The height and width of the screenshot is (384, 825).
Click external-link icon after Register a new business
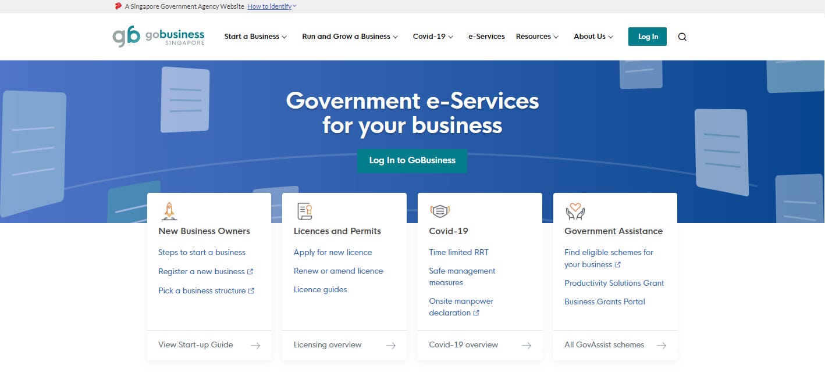[x=250, y=271]
